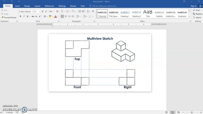Toggle Subscript formatting
The height and width of the screenshot is (114, 203).
pos(36,16)
